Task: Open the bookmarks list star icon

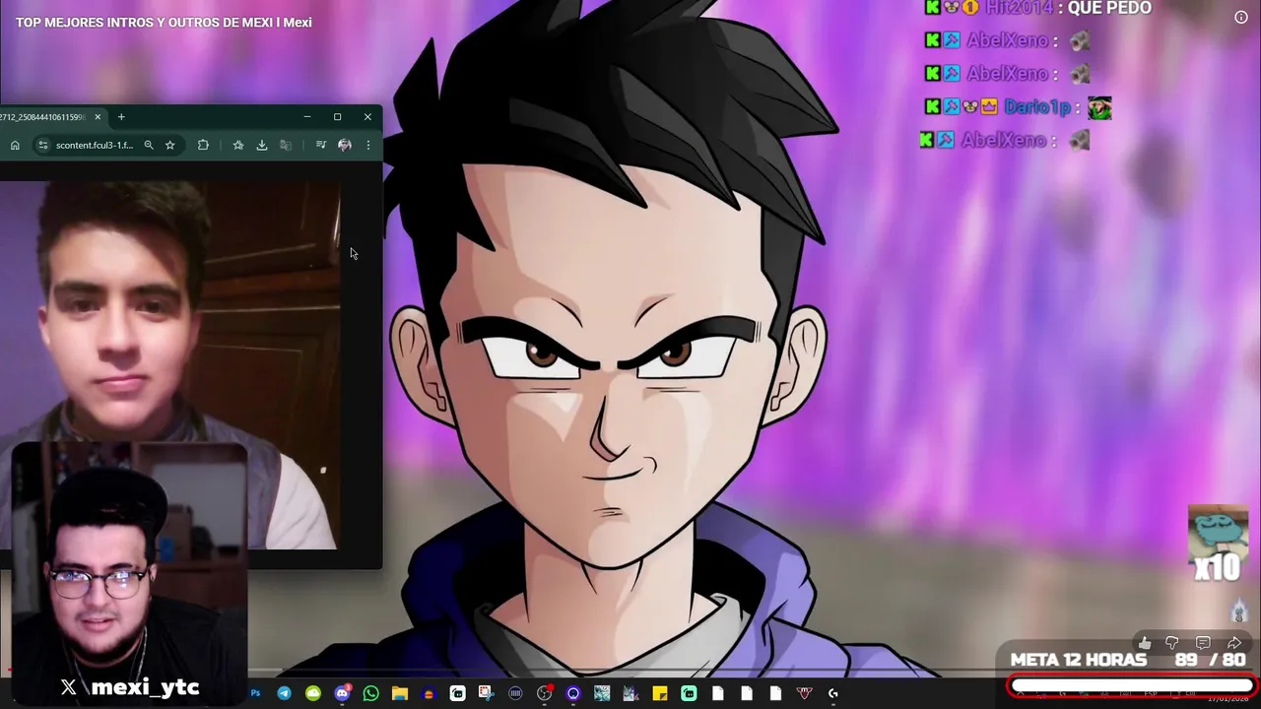Action: coord(238,145)
